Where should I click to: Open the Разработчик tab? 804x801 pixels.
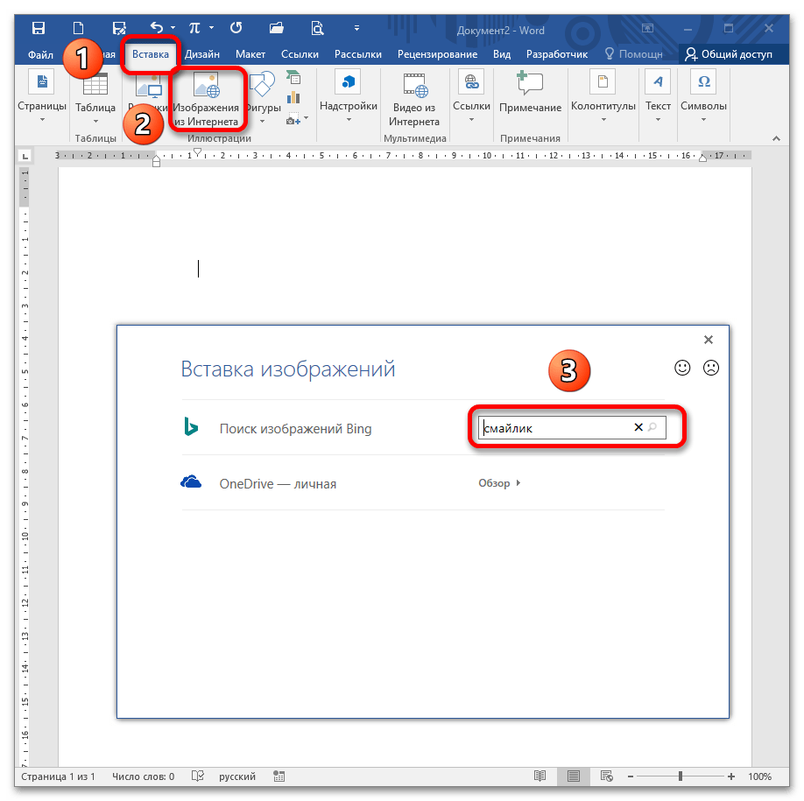pyautogui.click(x=557, y=54)
